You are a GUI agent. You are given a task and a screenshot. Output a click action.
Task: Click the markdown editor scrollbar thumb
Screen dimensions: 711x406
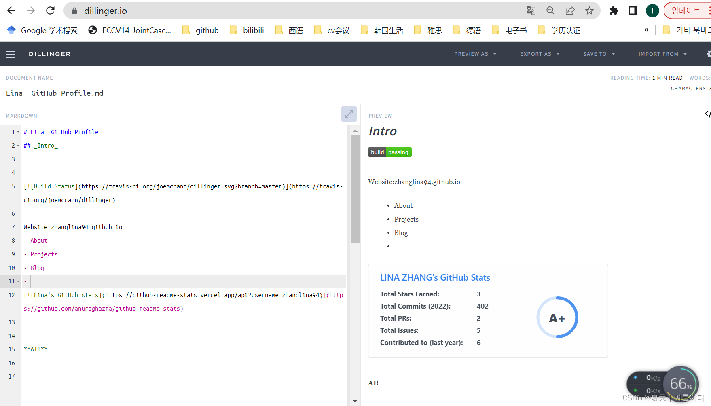[355, 189]
